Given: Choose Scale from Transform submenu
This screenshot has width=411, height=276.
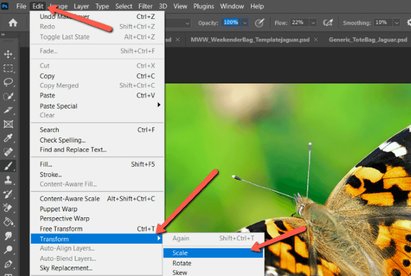Looking at the screenshot, I should coord(180,253).
